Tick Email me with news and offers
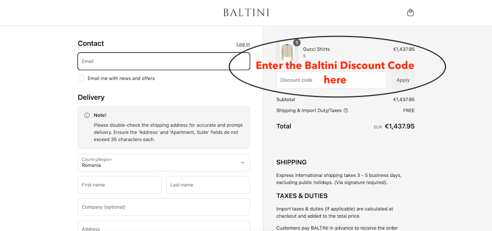The width and height of the screenshot is (492, 231). 81,78
